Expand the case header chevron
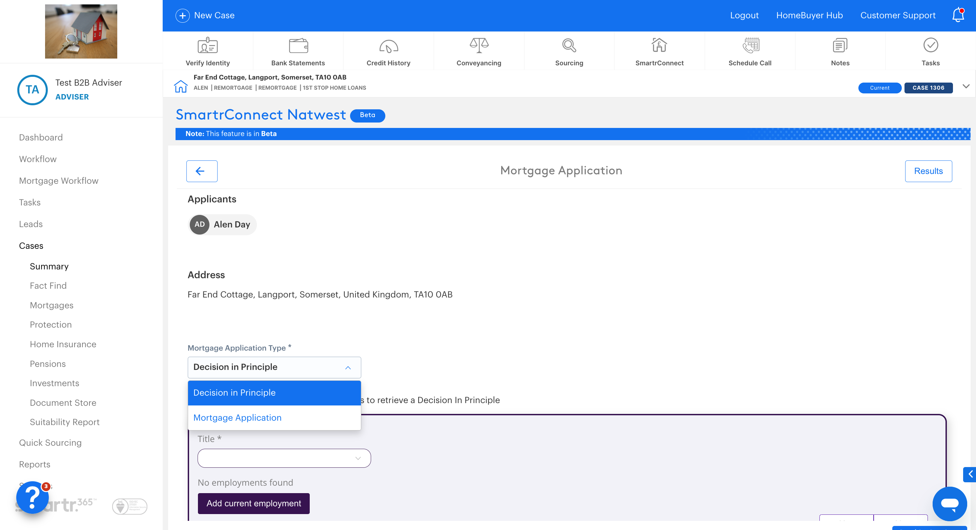This screenshot has height=530, width=976. (x=966, y=86)
